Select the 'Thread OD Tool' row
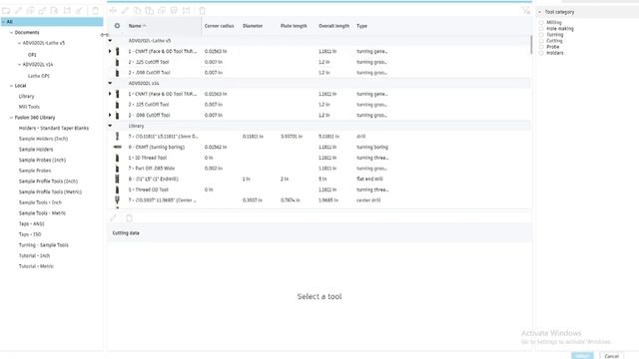Screen dimensions: 639x359 tap(319, 189)
